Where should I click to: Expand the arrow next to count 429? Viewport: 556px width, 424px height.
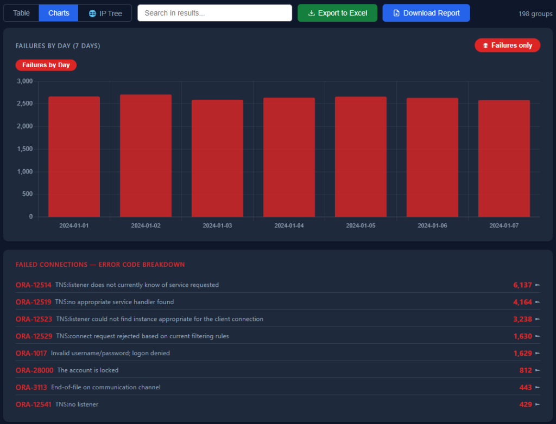coord(538,404)
